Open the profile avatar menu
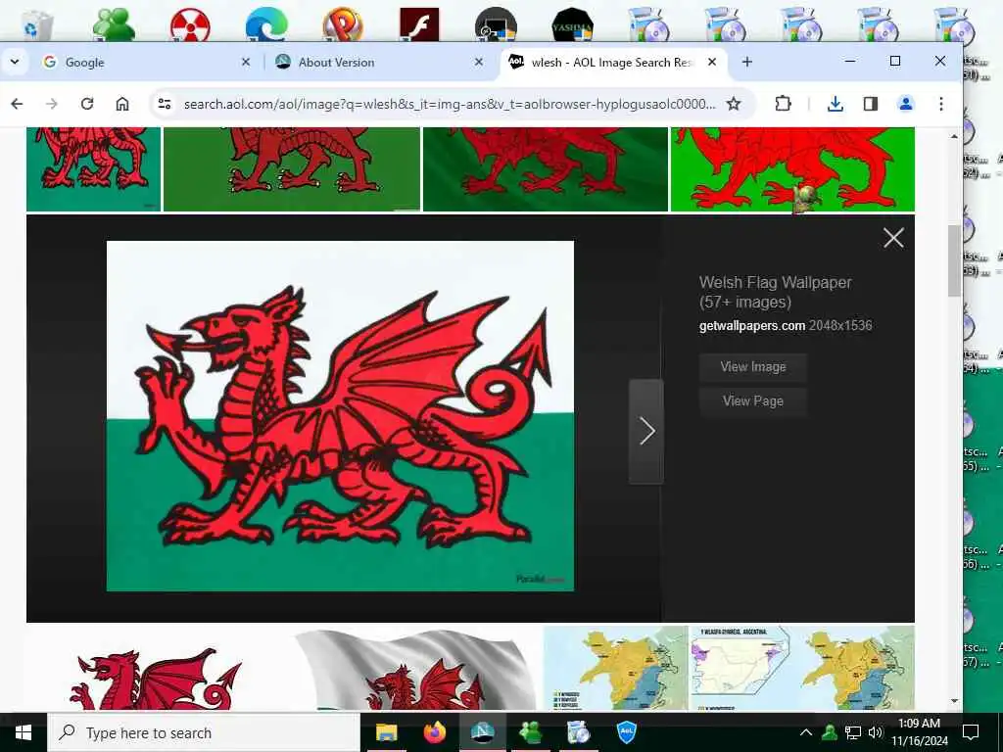Viewport: 1003px width, 752px height. pyautogui.click(x=906, y=104)
